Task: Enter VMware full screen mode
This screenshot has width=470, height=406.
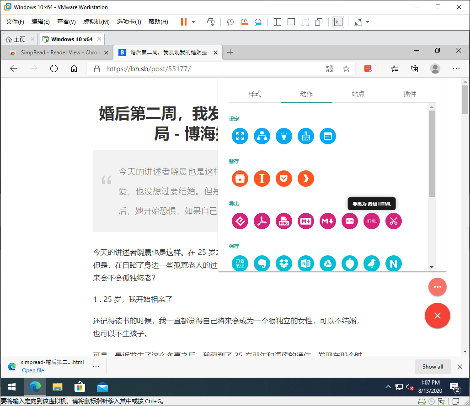Action: coord(305,22)
